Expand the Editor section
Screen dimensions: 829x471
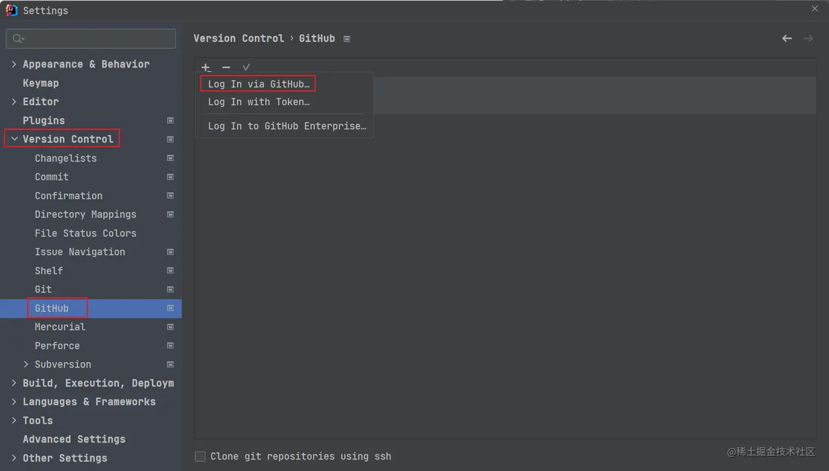[14, 101]
